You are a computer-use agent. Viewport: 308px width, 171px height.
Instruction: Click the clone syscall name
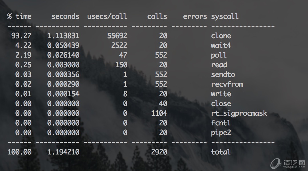(221, 36)
